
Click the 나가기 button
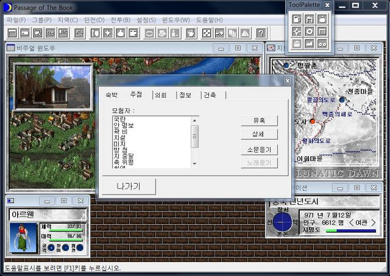click(x=129, y=187)
